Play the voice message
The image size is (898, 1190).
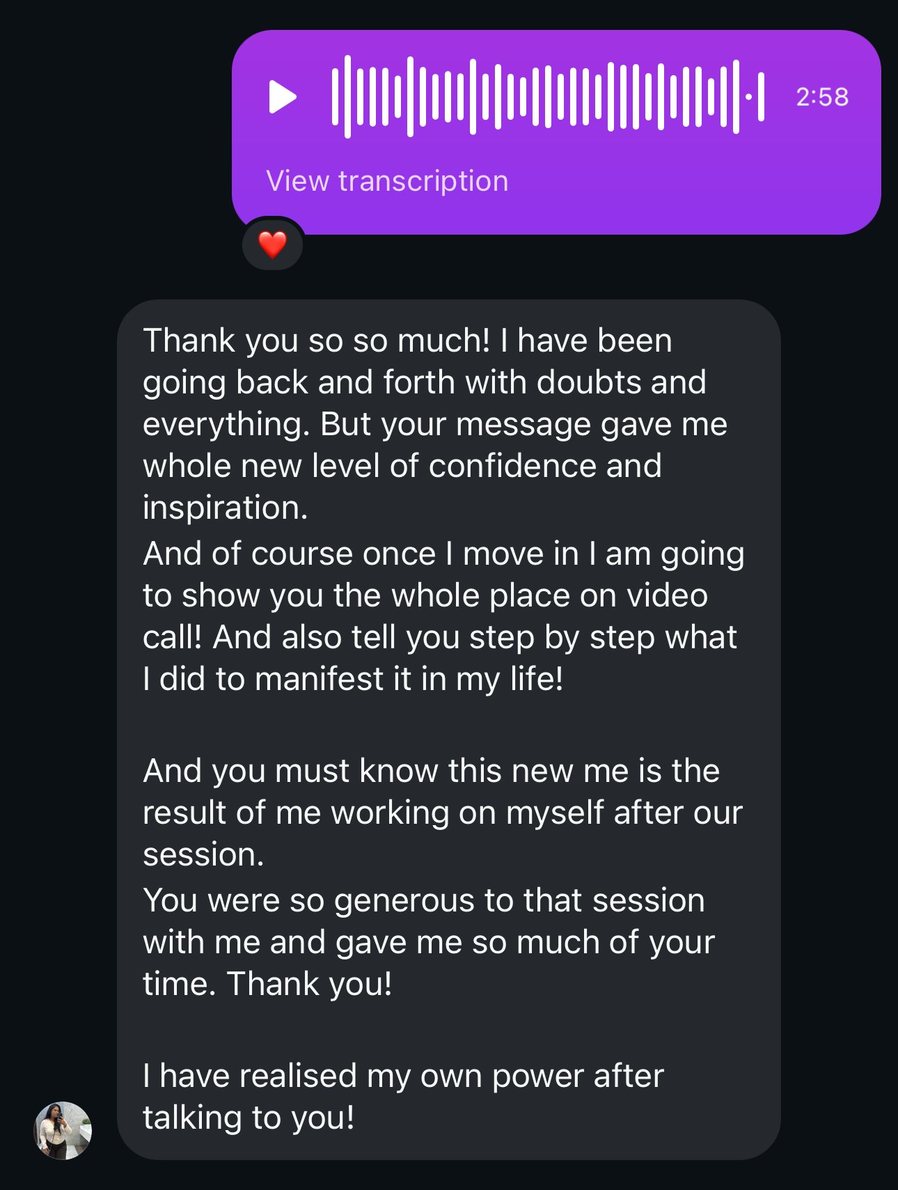click(283, 97)
